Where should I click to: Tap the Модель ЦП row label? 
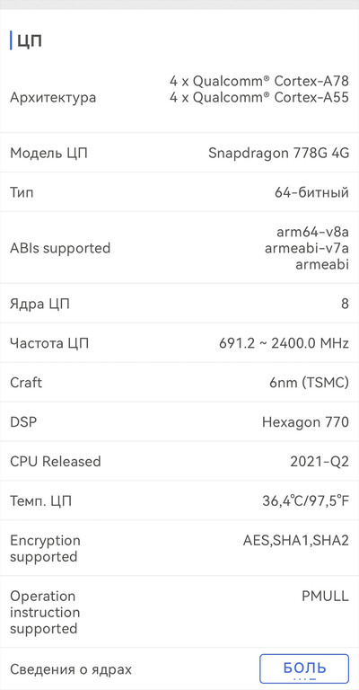48,153
